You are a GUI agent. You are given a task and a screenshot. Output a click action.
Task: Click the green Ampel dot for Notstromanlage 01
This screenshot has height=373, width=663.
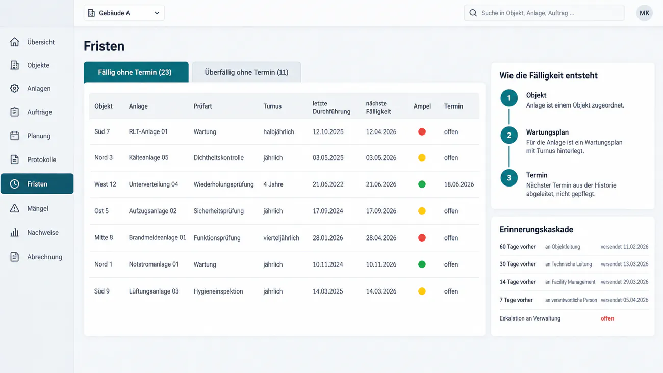(x=422, y=264)
